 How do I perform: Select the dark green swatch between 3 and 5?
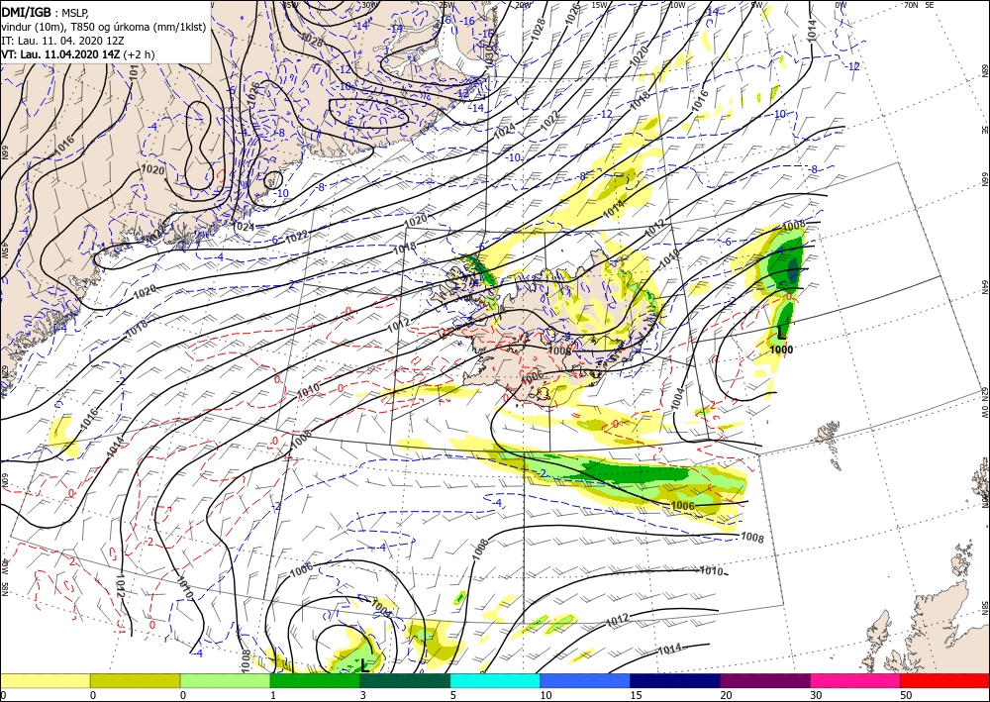405,680
